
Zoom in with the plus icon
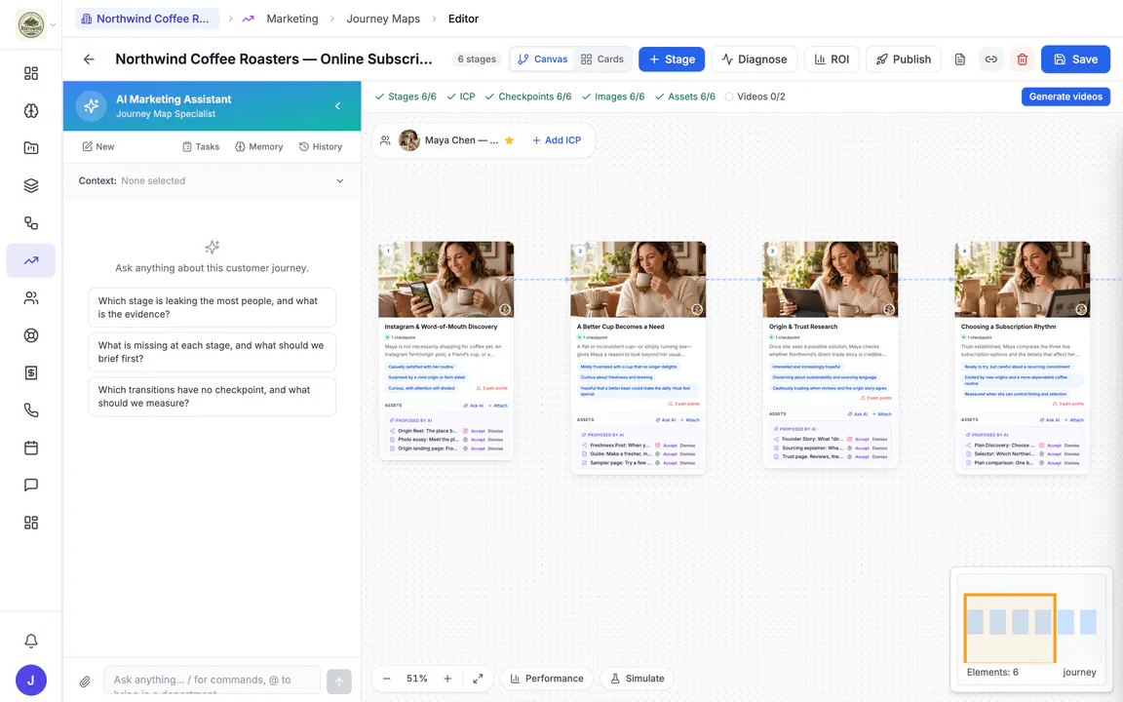tap(447, 679)
